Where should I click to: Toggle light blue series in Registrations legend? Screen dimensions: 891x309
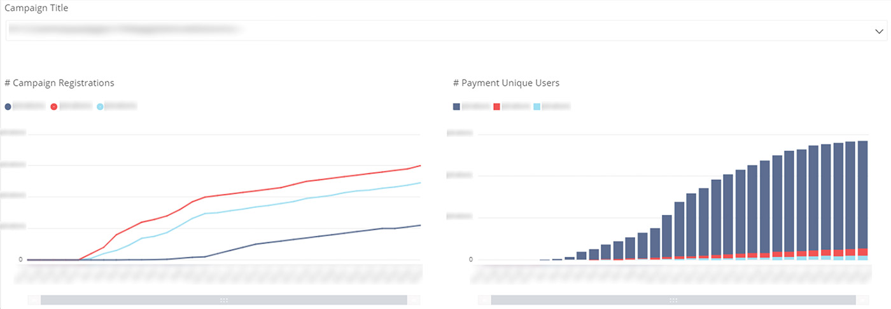[x=100, y=107]
